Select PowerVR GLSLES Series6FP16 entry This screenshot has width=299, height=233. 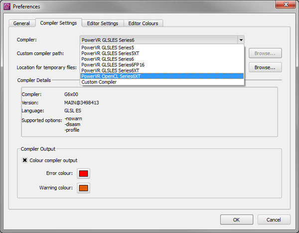(162, 65)
